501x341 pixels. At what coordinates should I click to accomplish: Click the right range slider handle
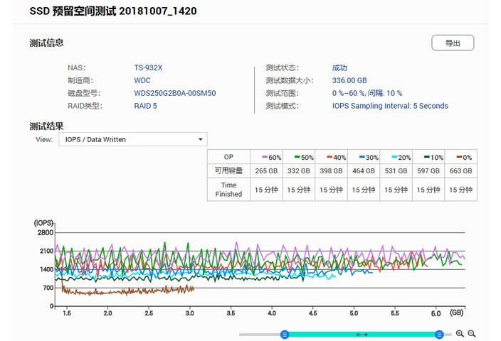[439, 335]
